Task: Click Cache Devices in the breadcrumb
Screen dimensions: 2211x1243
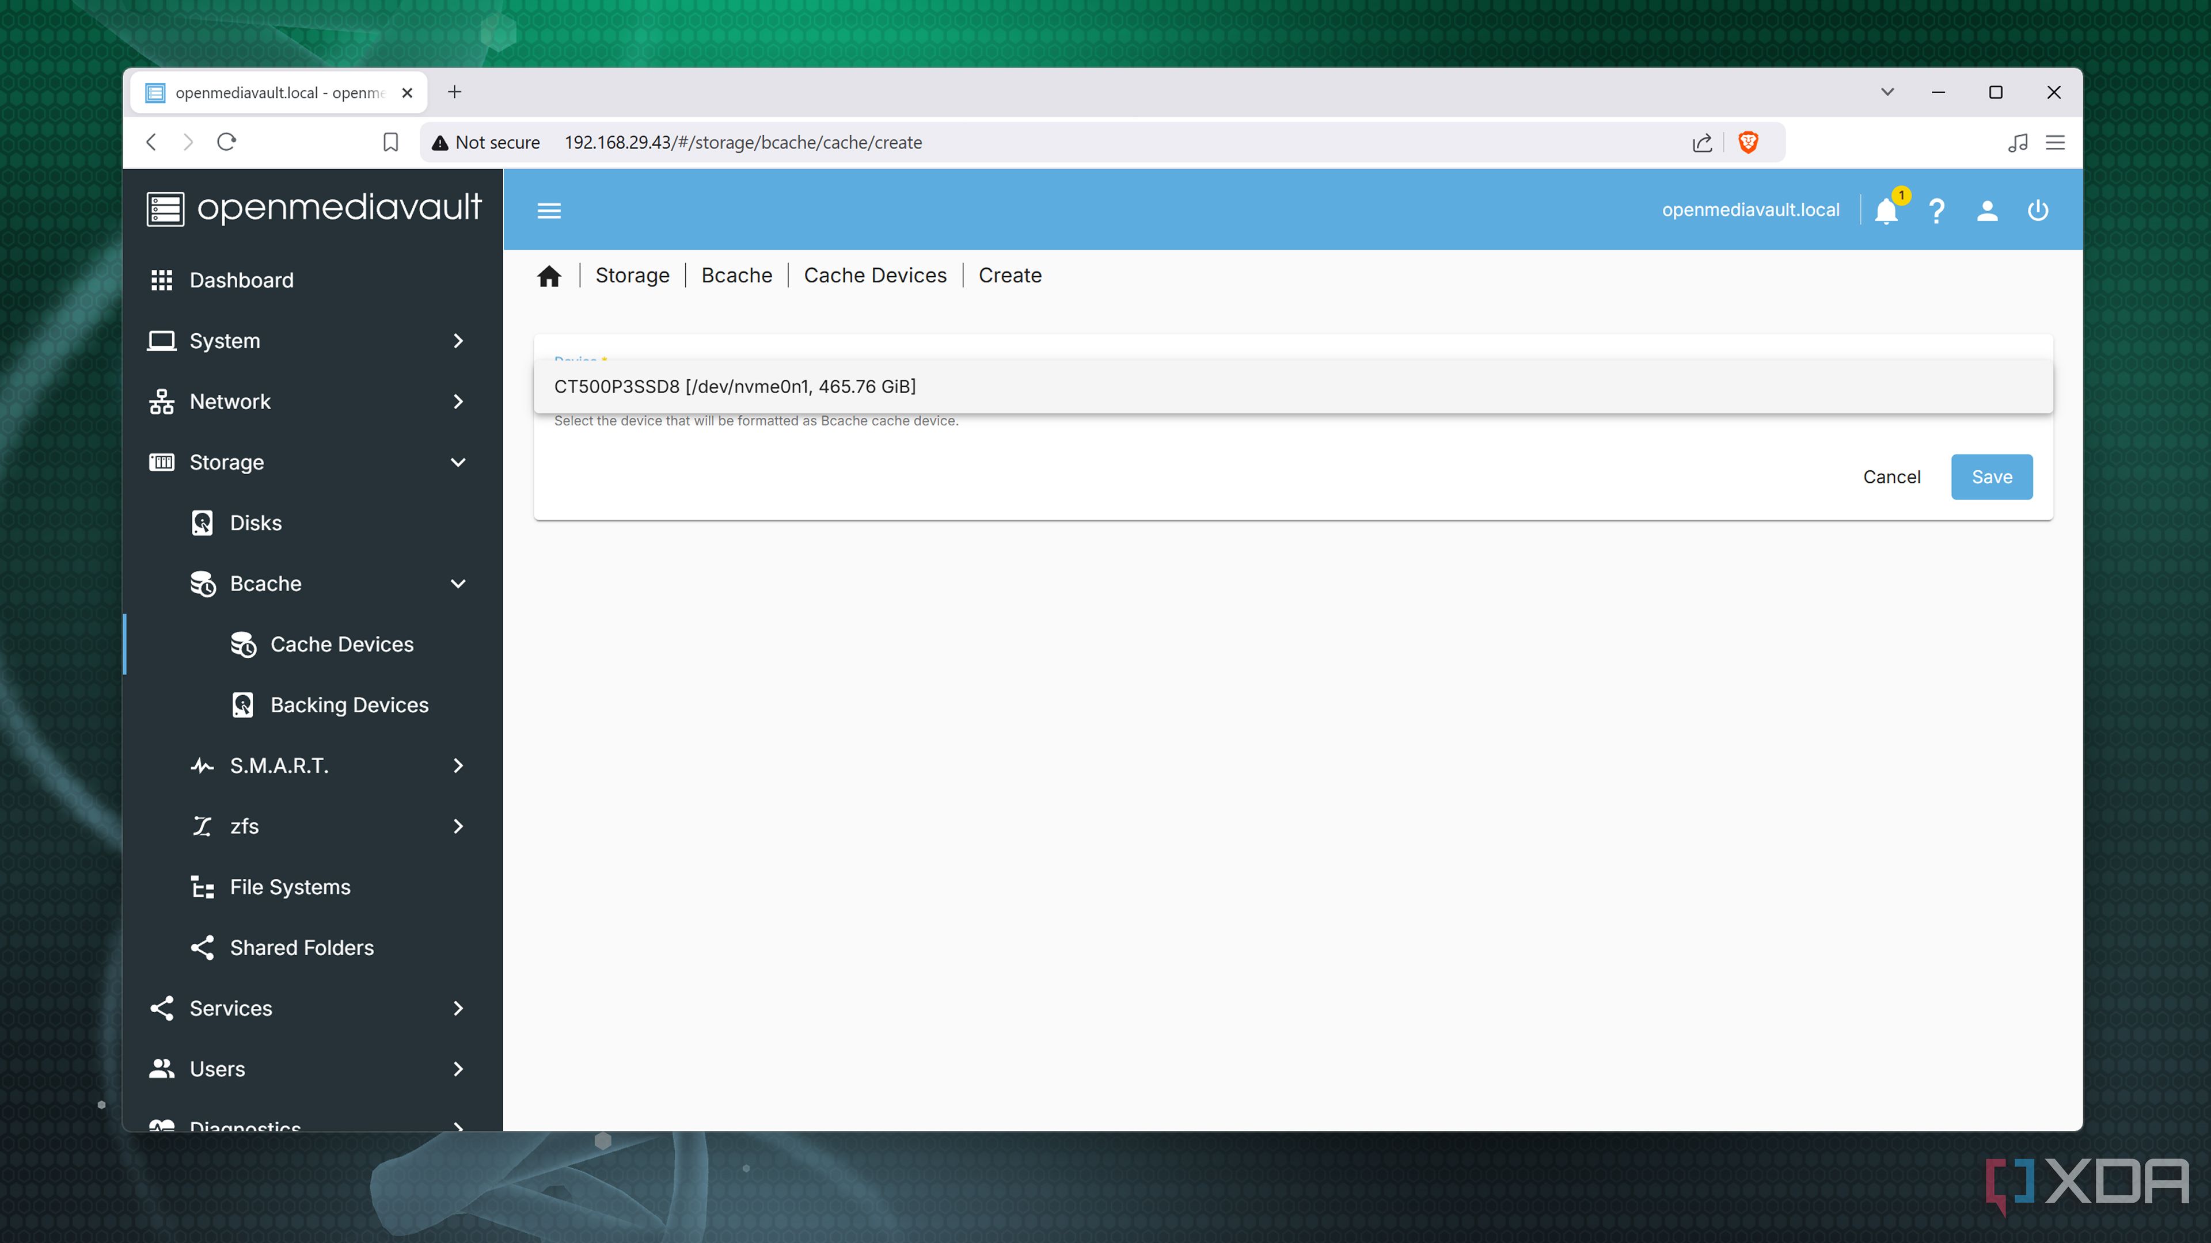Action: coord(875,276)
